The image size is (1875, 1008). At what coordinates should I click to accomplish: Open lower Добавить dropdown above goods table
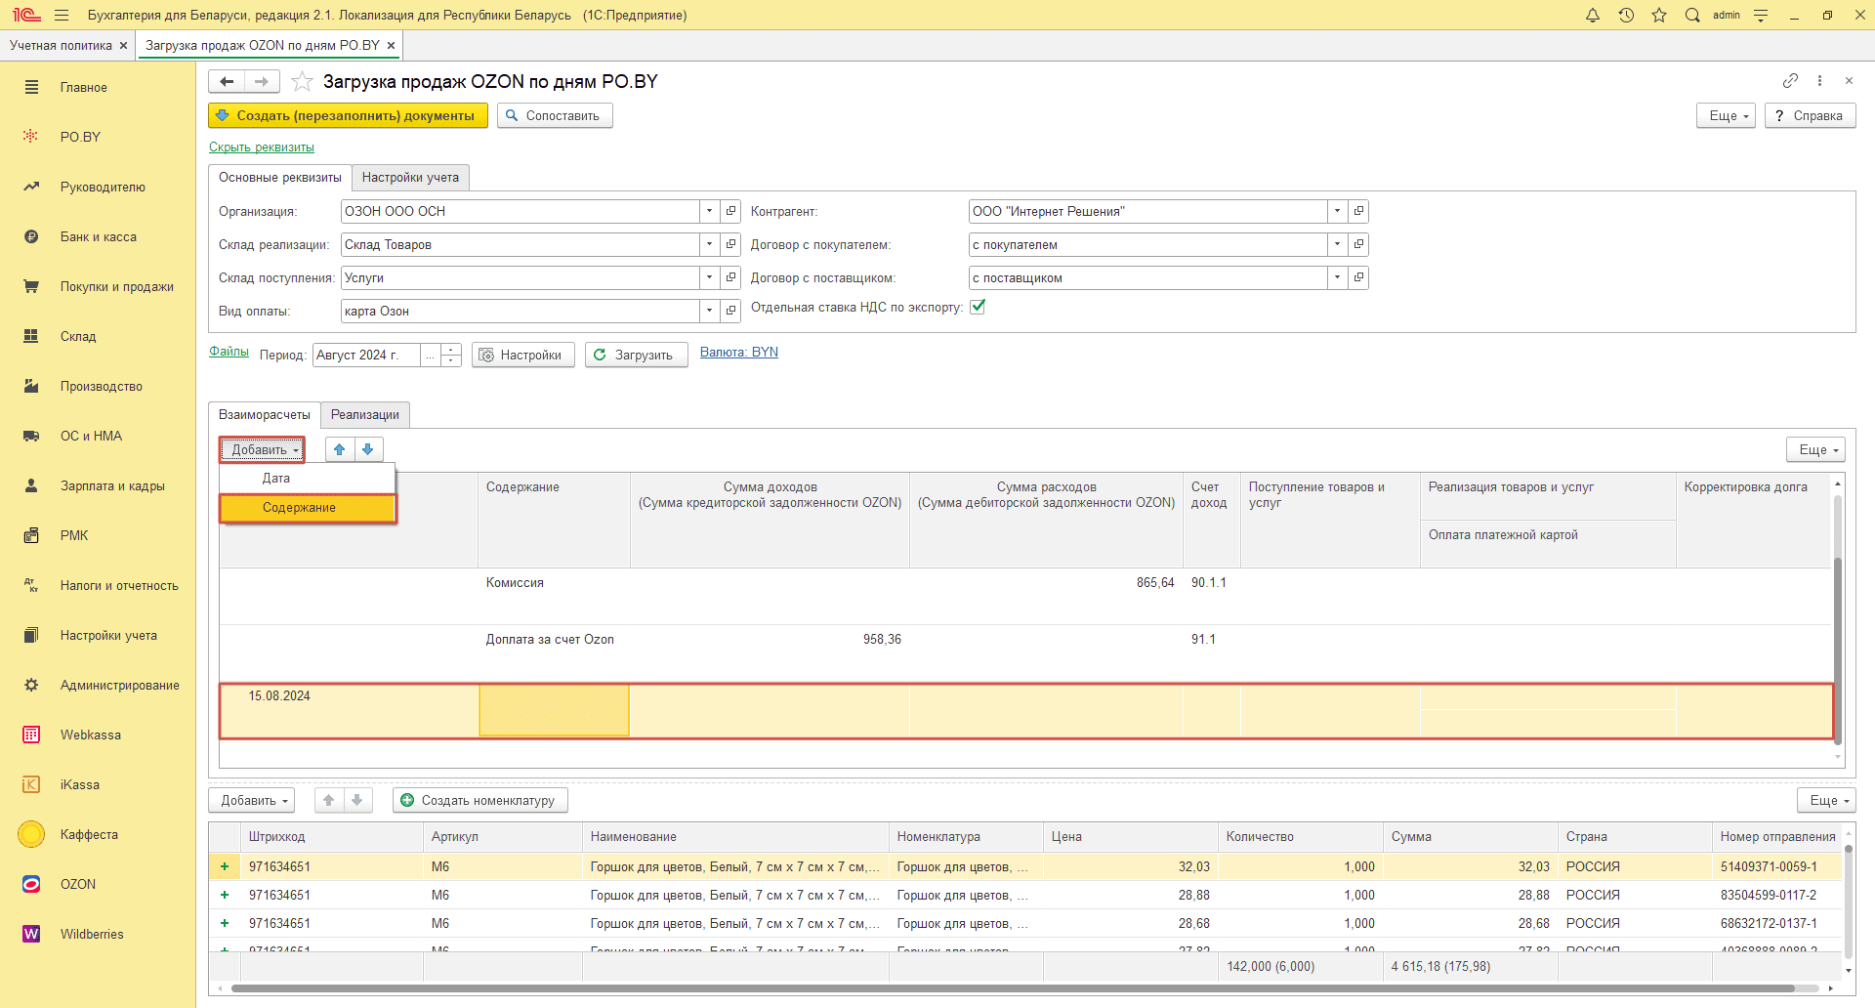tap(252, 800)
